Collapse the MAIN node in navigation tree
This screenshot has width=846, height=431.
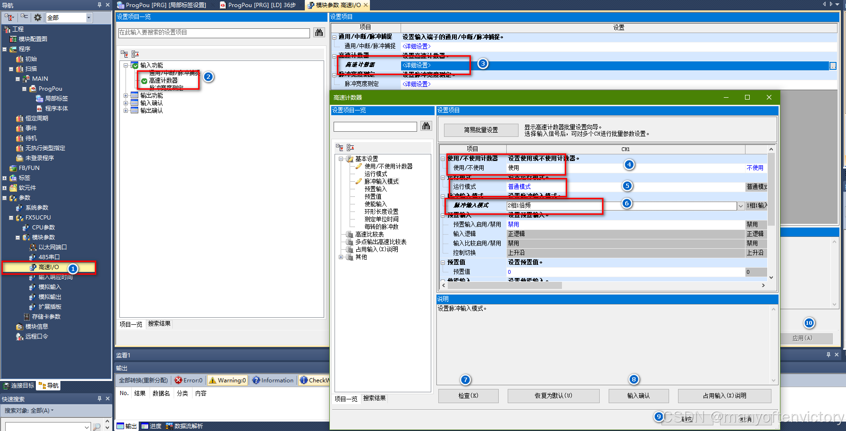click(18, 79)
